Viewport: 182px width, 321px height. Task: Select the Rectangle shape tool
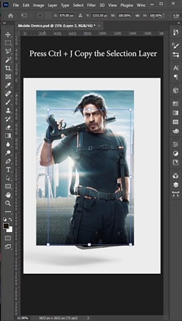8,186
